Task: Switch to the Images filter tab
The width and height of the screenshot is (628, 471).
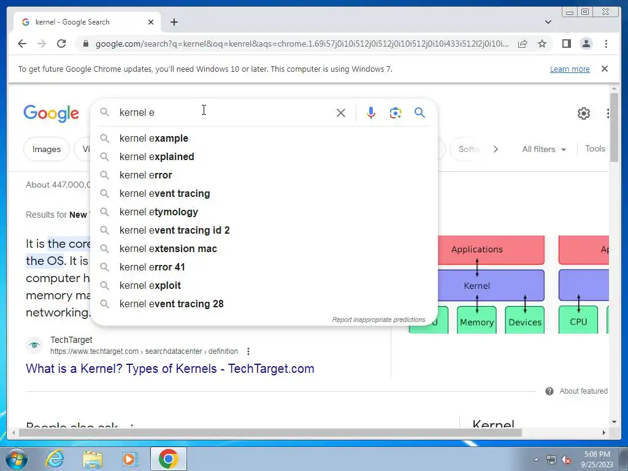Action: [x=47, y=149]
